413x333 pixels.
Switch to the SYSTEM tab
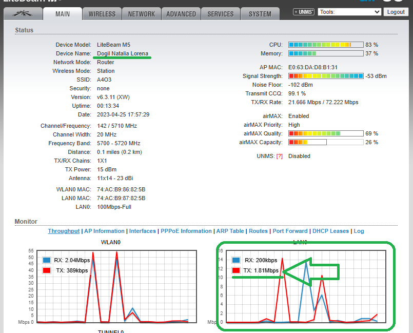coord(260,14)
